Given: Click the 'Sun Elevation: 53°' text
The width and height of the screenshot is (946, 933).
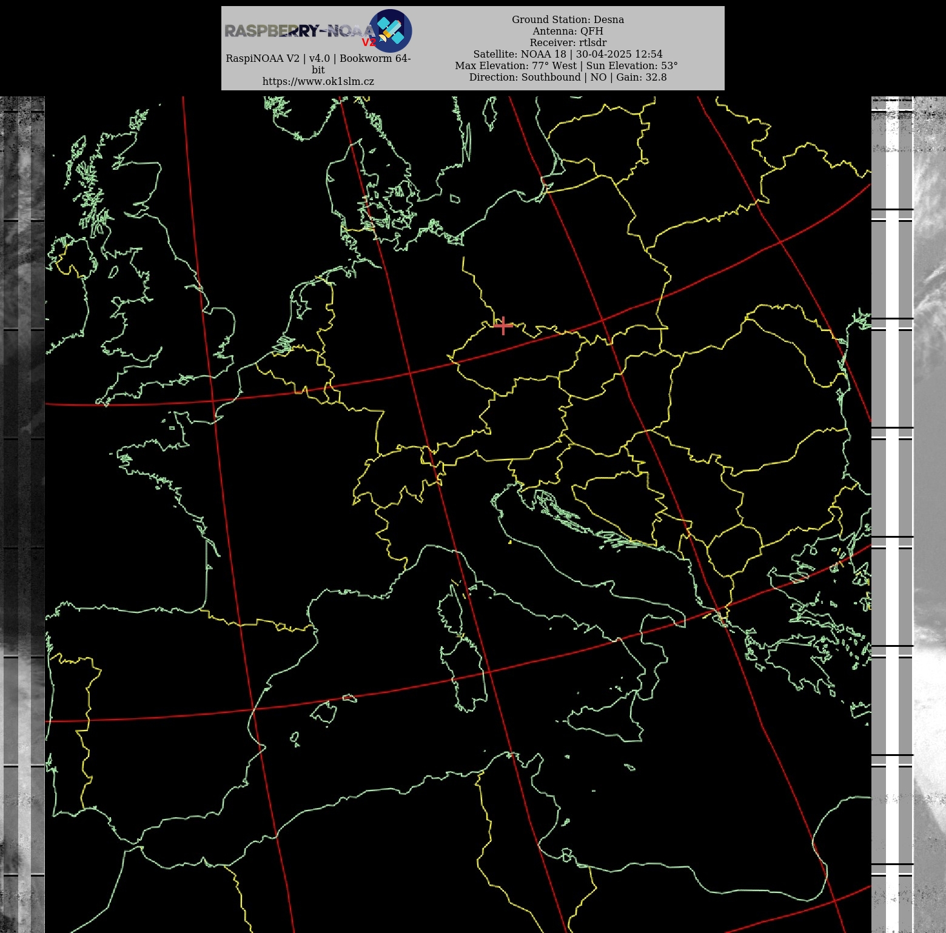Looking at the screenshot, I should pos(632,65).
